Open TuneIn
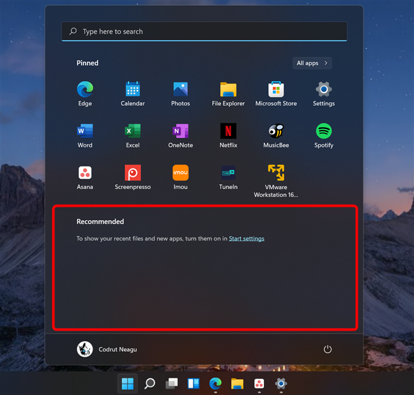The image size is (414, 395). [x=228, y=177]
